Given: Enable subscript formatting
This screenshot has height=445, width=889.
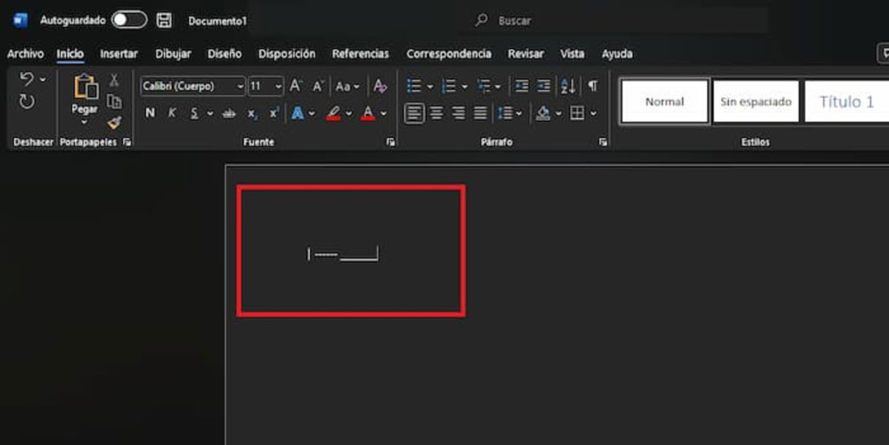Looking at the screenshot, I should [x=251, y=113].
